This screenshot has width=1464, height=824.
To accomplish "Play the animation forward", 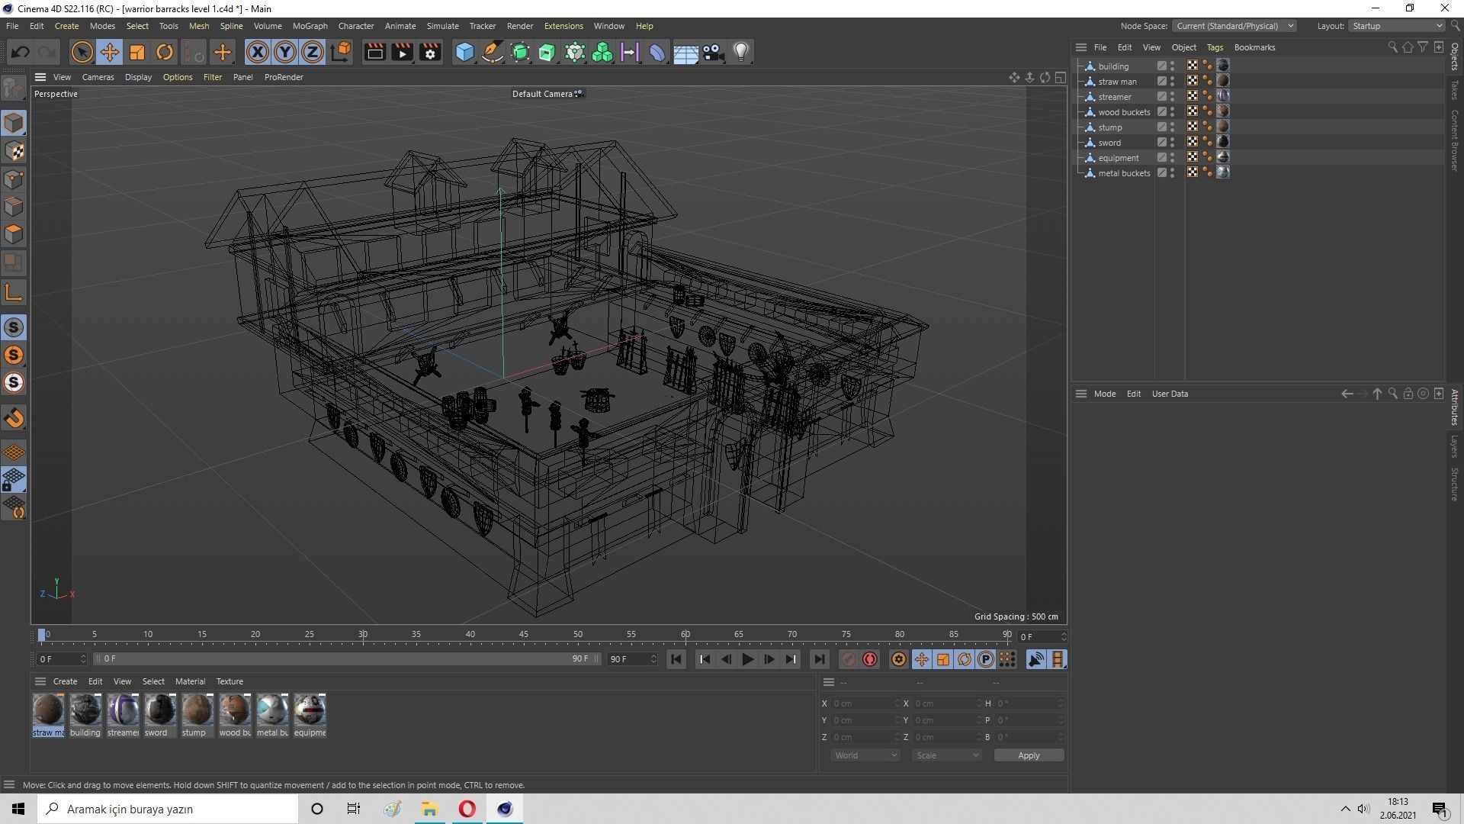I will click(x=747, y=659).
